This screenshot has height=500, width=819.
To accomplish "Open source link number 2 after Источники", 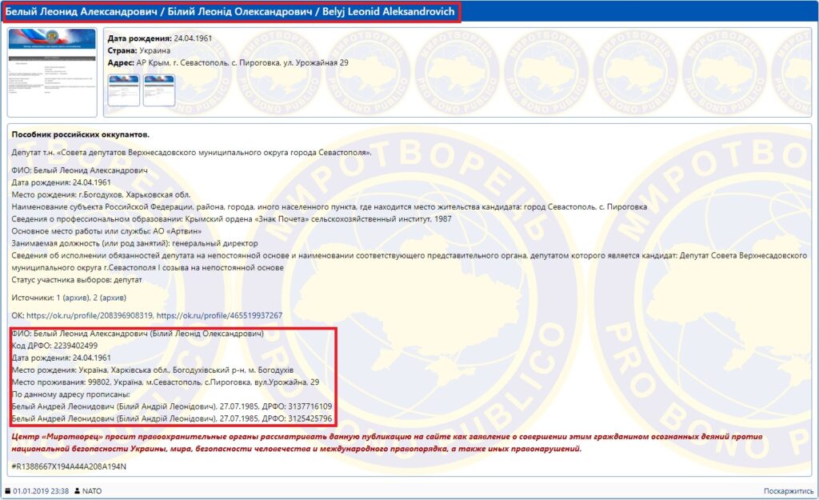I will [96, 297].
